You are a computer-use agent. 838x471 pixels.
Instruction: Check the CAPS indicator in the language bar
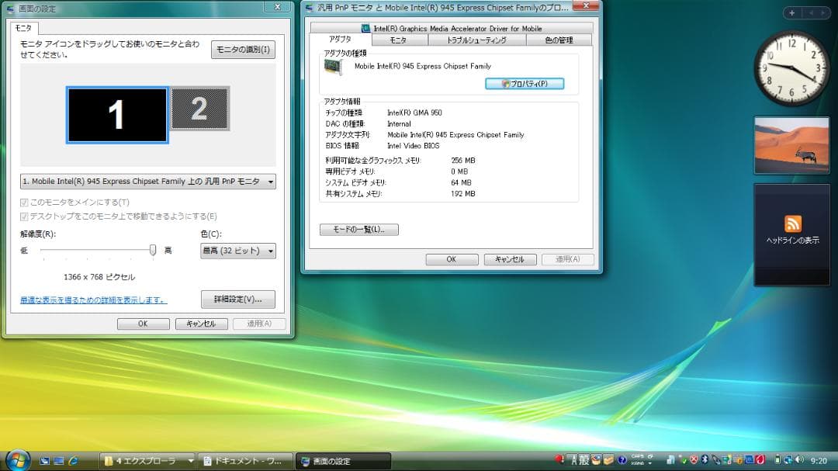coord(635,457)
